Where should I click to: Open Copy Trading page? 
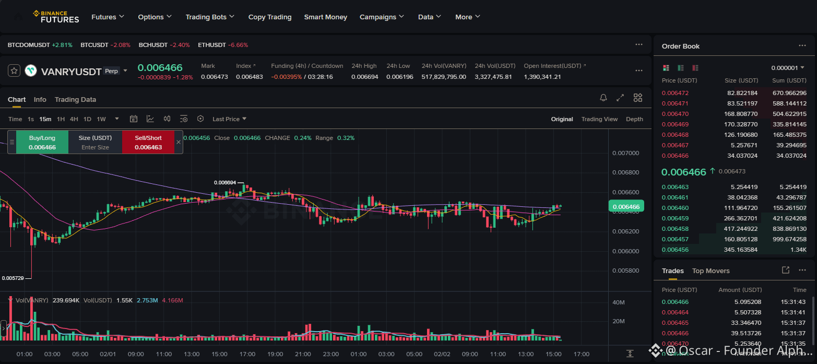coord(270,17)
